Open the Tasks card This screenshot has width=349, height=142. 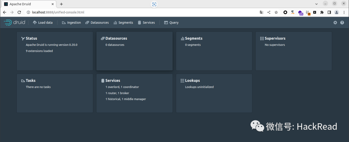[55, 93]
